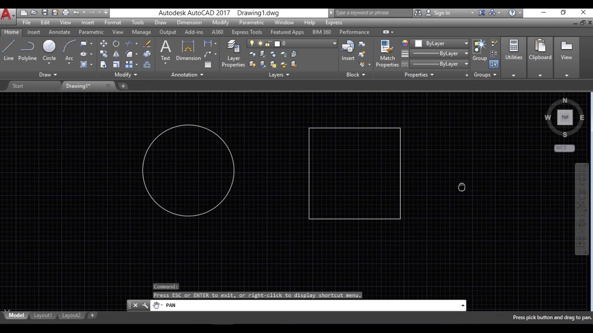Viewport: 593px width, 333px height.
Task: Click the Mirror tool icon
Action: (116, 54)
